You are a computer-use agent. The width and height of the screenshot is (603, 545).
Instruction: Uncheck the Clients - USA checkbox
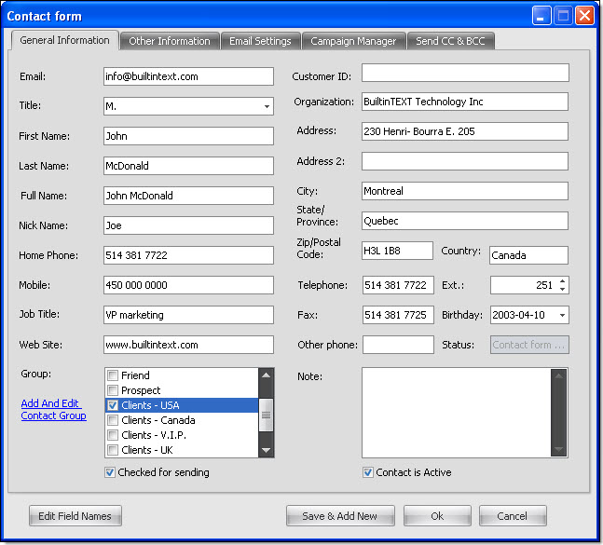pos(113,405)
